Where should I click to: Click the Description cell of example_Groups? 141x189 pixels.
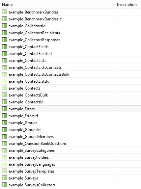(x=128, y=123)
